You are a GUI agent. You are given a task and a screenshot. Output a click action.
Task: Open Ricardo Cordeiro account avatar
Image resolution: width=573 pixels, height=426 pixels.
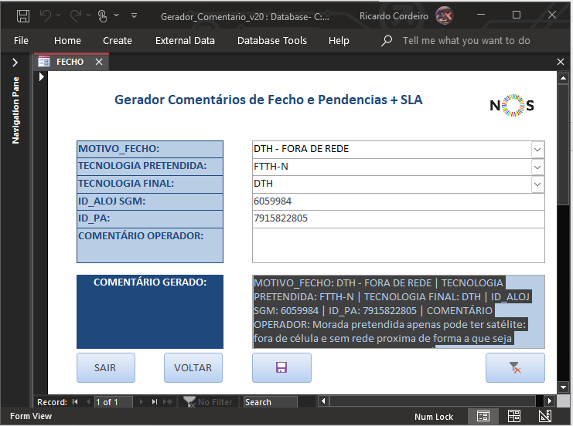click(444, 15)
